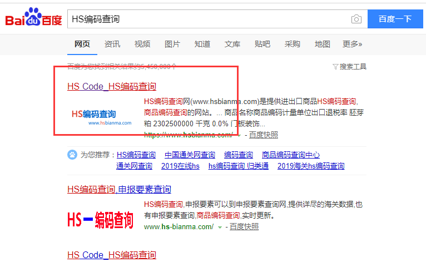Image resolution: width=426 pixels, height=262 pixels.
Task: Select the 网页 tab
Action: (82, 44)
